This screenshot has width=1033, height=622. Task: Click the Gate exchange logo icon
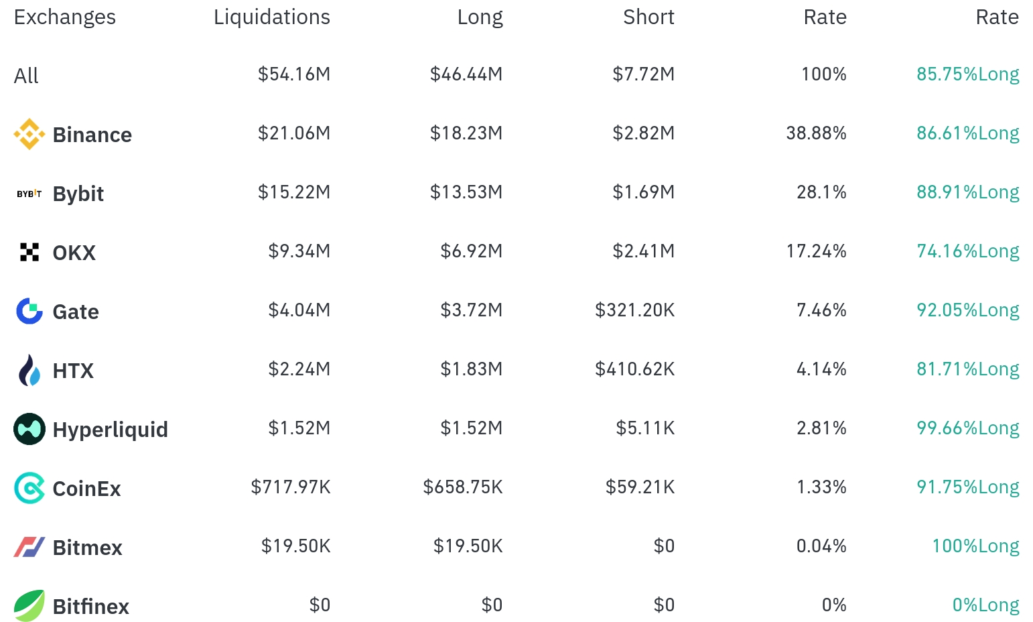(x=29, y=311)
